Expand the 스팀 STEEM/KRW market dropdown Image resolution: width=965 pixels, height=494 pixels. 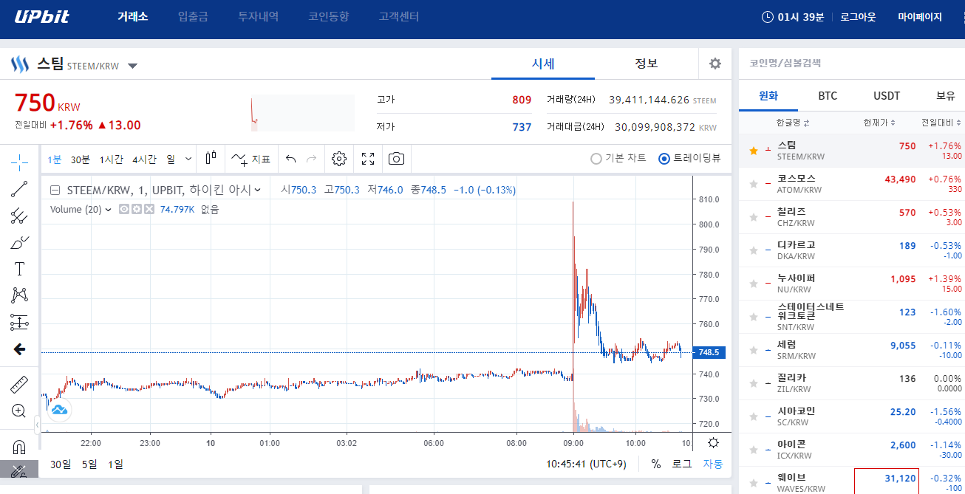click(x=132, y=66)
